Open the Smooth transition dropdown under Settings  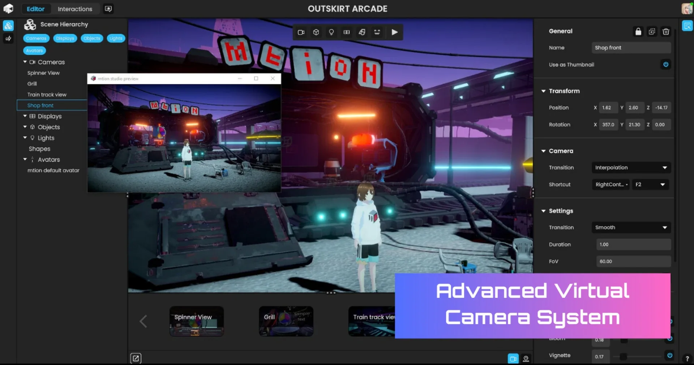click(631, 227)
